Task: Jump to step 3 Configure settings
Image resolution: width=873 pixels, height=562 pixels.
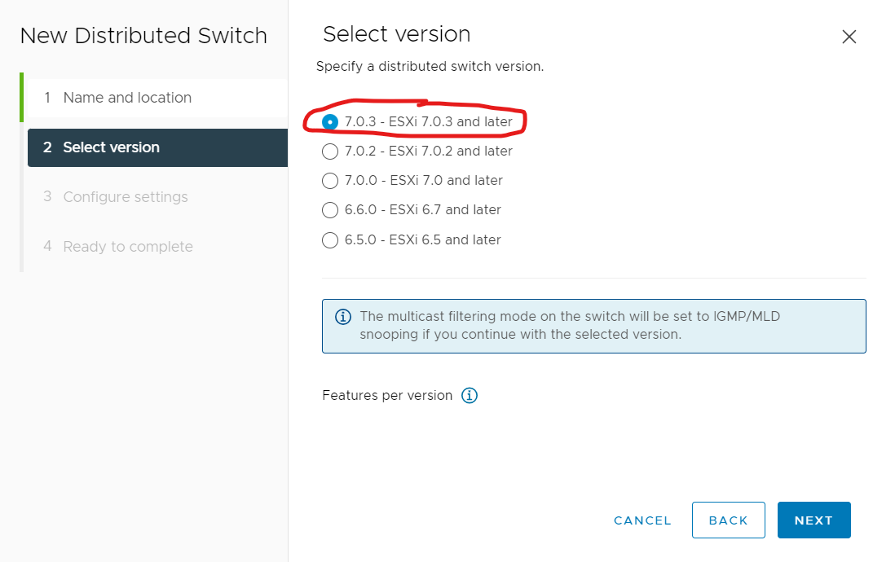Action: 157,197
